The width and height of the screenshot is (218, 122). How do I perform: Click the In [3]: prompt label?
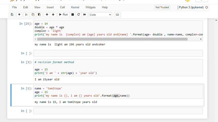point(27,62)
